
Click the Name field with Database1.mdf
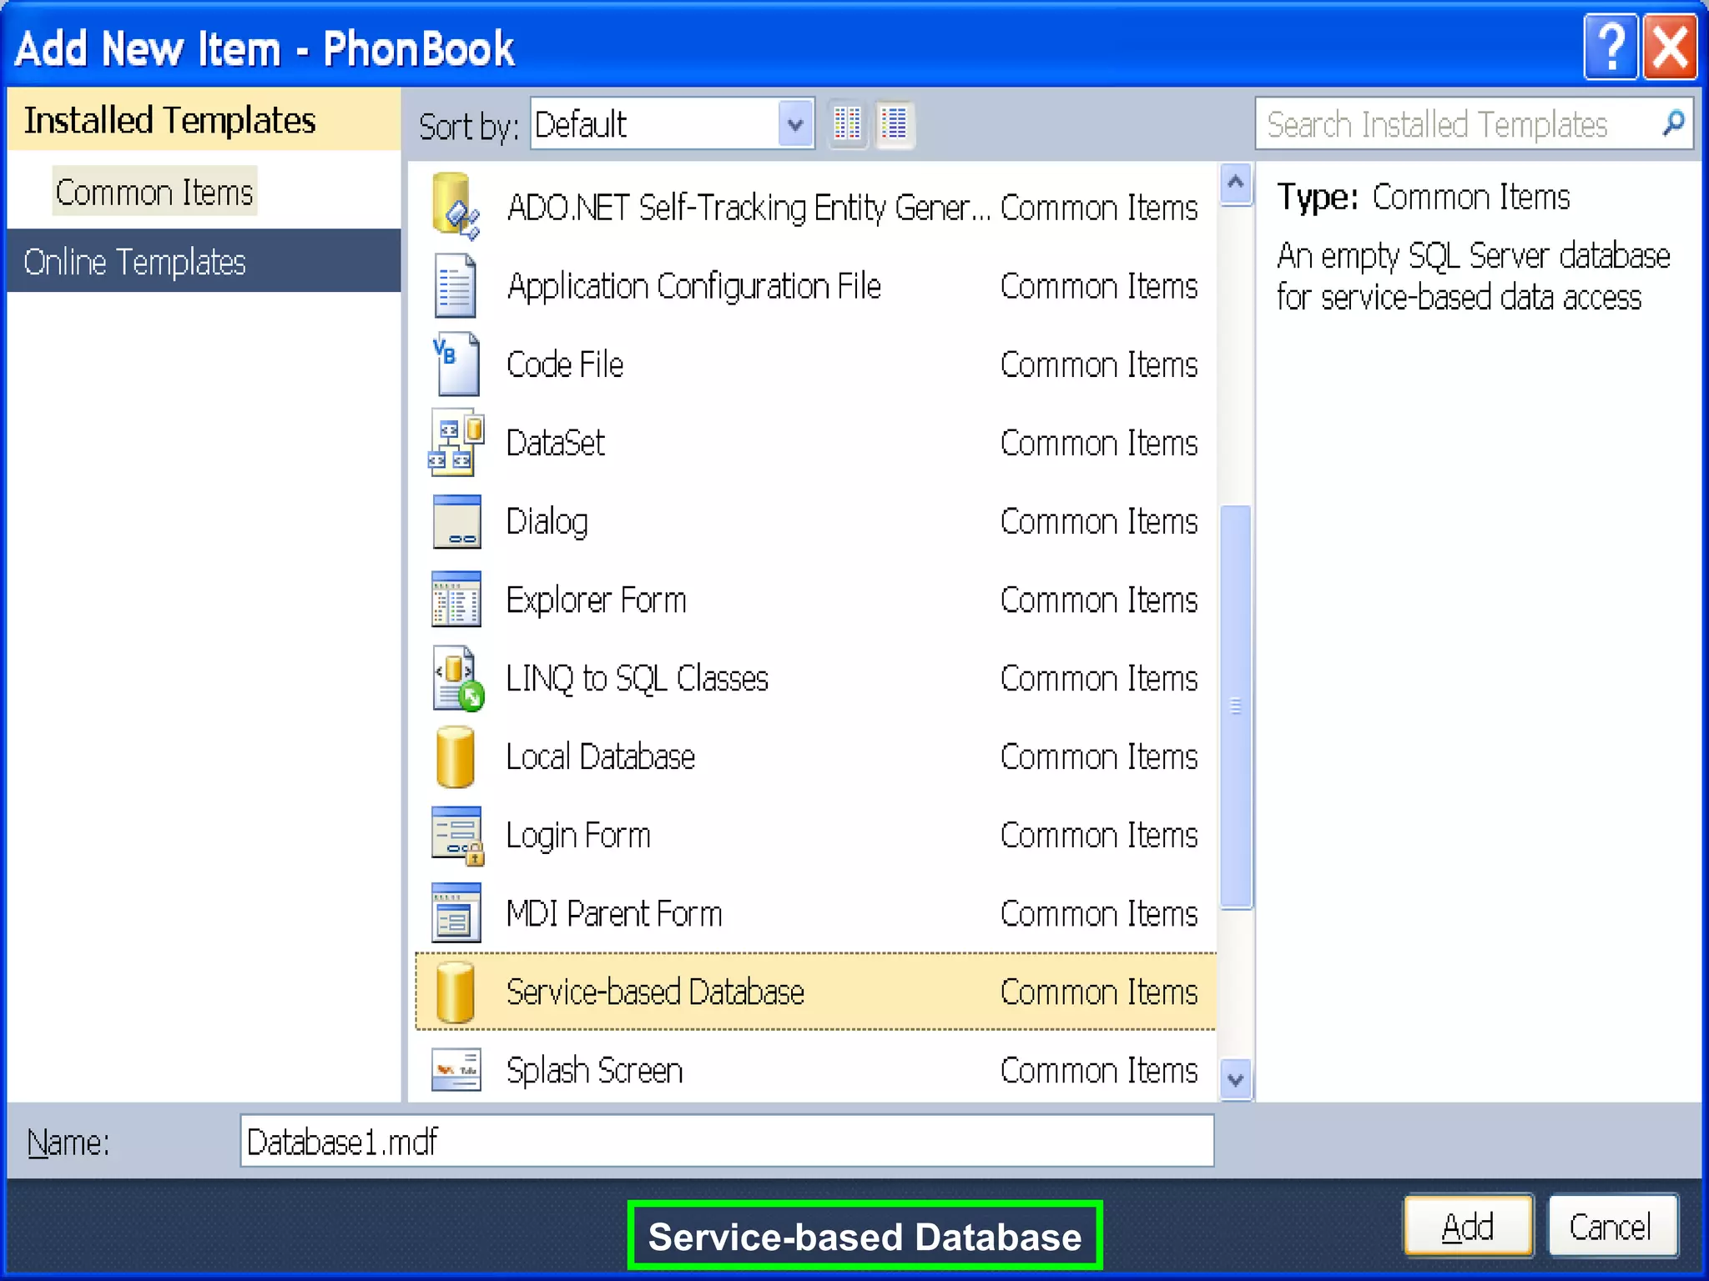726,1141
